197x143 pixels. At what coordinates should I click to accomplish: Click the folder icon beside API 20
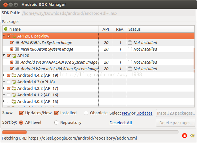(14, 56)
